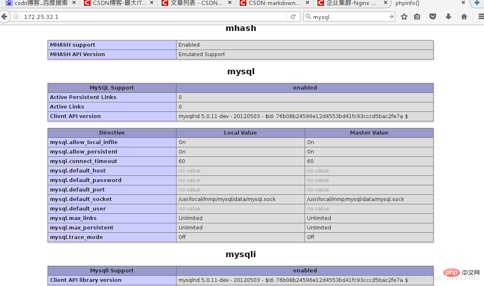
Task: Close the csdn博客_百度搜索 tab
Action: pos(74,3)
